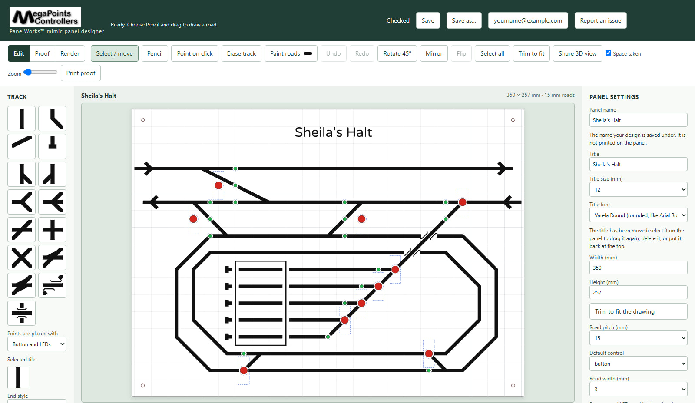Pick the buffer stop end track piece

(52, 146)
